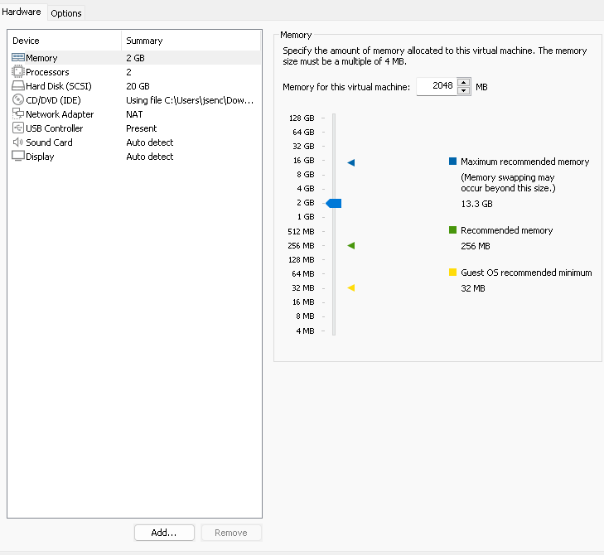
Task: Switch to the Options tab
Action: (x=66, y=13)
